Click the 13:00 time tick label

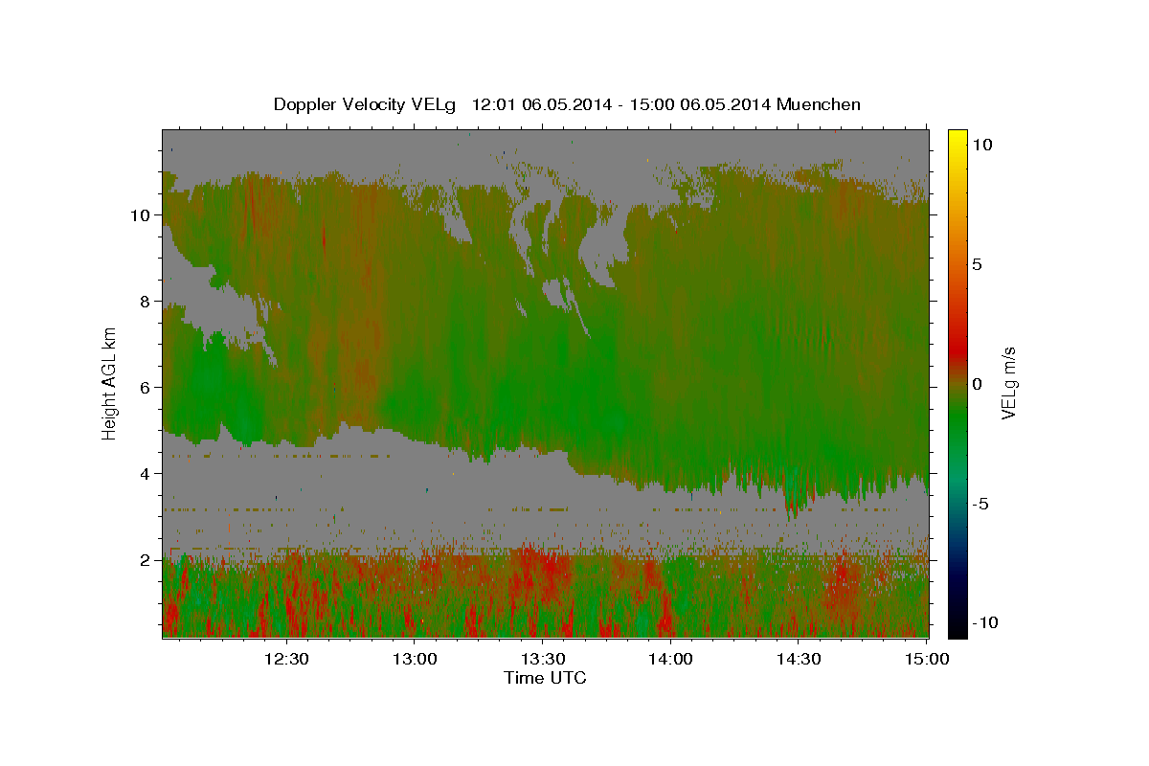coord(415,659)
